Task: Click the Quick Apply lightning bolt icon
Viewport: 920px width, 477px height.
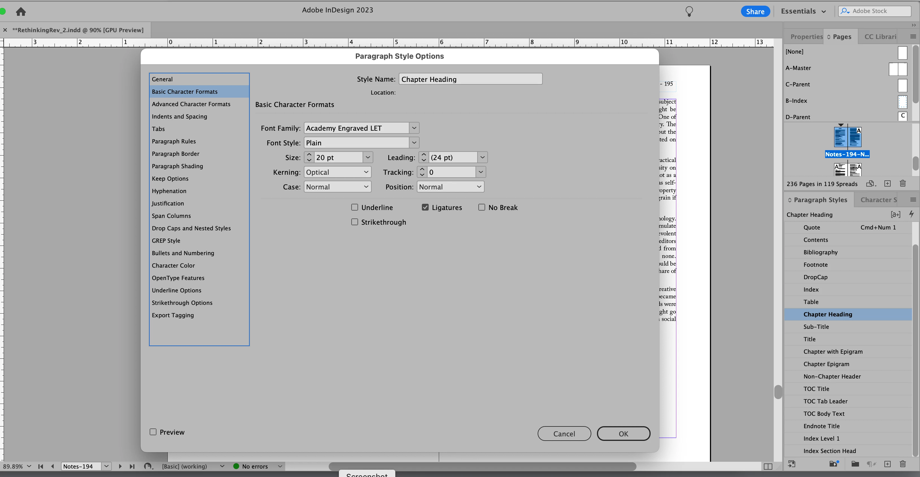Action: (912, 214)
